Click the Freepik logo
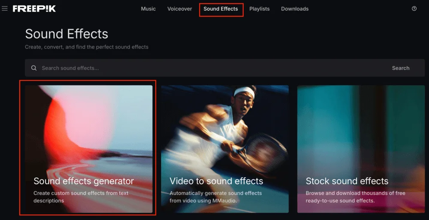The width and height of the screenshot is (429, 220). [34, 9]
